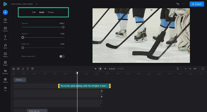This screenshot has width=207, height=112.
Task: Click the timeline playhead marker
Action: [x=77, y=73]
